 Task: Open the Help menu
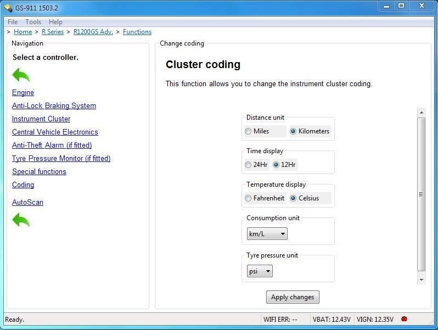[x=55, y=22]
